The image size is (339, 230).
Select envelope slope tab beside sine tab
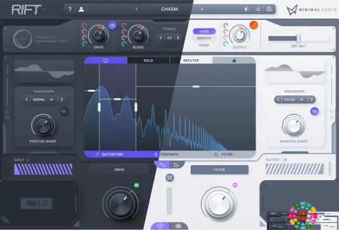pyautogui.click(x=177, y=165)
